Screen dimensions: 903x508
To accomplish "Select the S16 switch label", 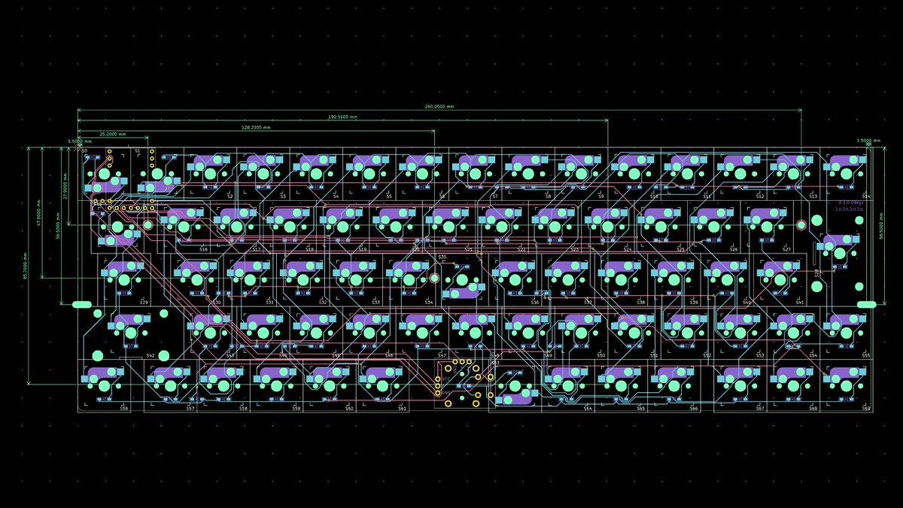I will coord(203,248).
